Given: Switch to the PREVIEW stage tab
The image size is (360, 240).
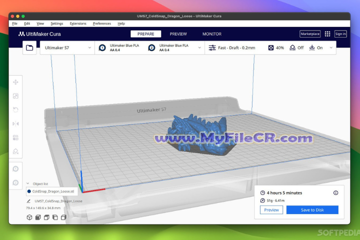Looking at the screenshot, I should tap(178, 34).
